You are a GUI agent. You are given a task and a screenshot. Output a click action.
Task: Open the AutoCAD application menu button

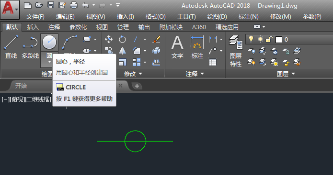pos(10,10)
